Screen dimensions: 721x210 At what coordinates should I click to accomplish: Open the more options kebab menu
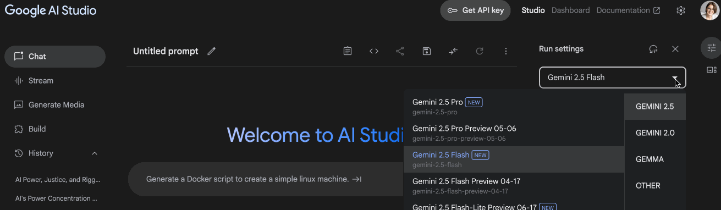(506, 51)
